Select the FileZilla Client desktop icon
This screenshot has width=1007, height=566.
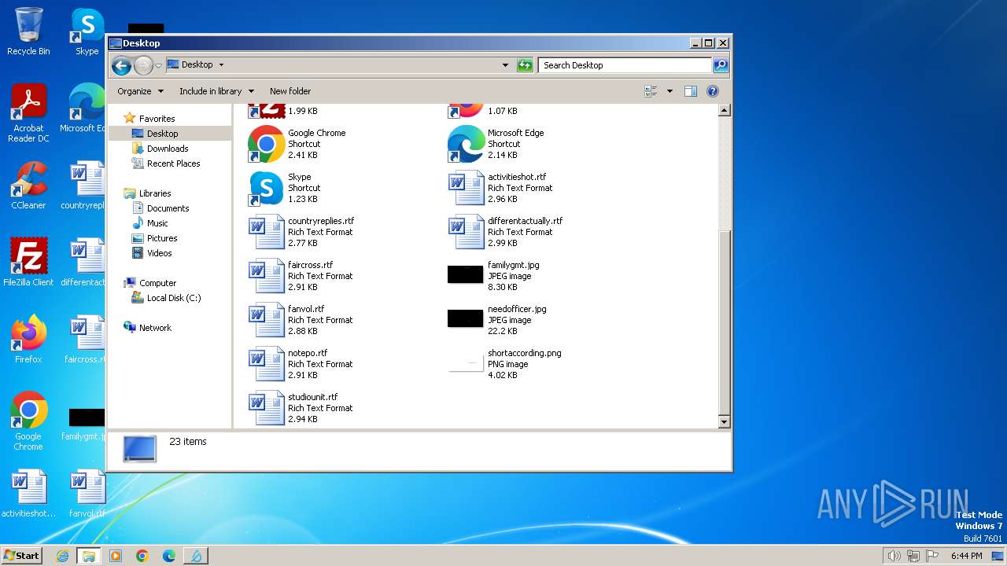coord(28,263)
